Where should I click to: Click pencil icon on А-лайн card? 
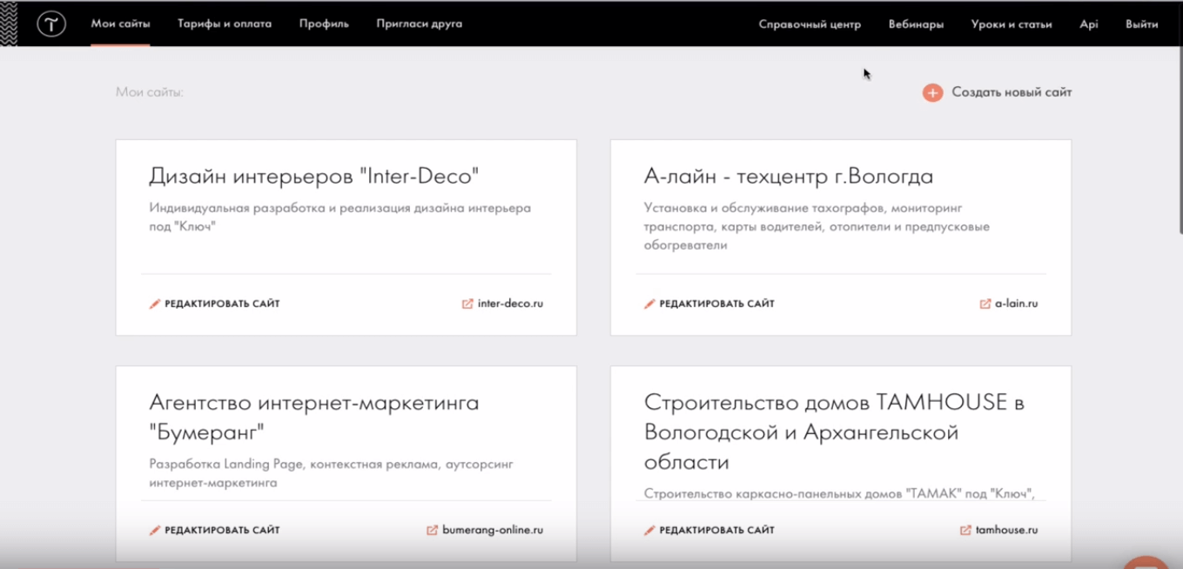click(649, 304)
